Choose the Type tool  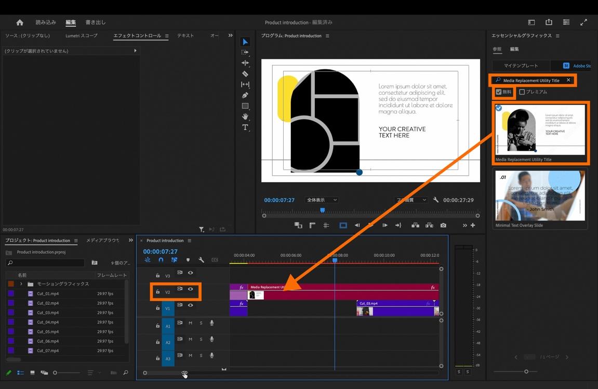(x=245, y=127)
